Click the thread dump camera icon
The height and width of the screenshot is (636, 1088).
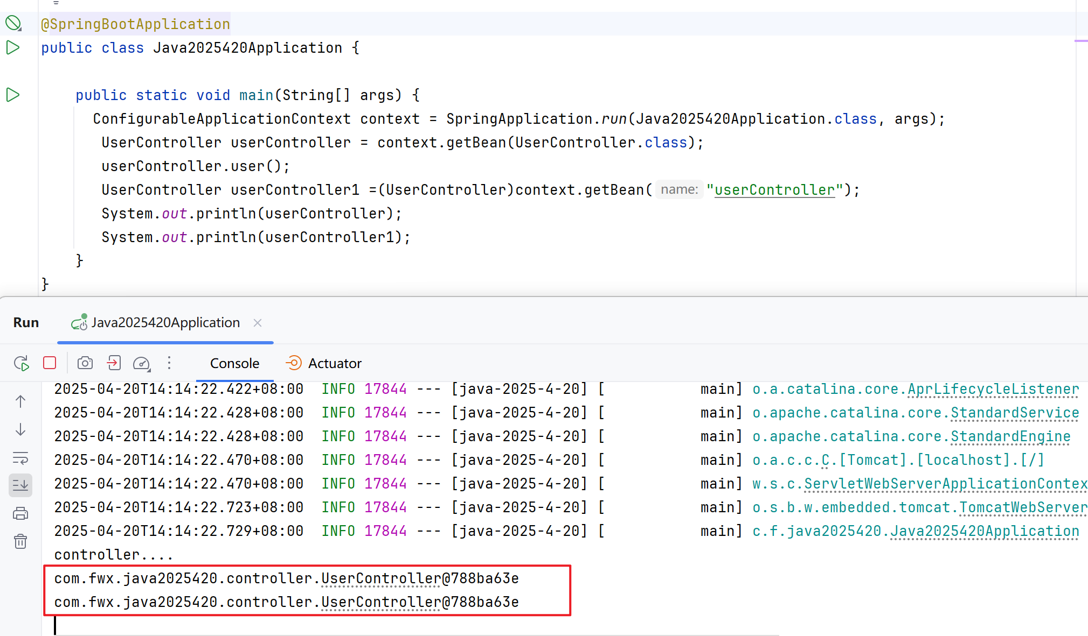pos(85,363)
